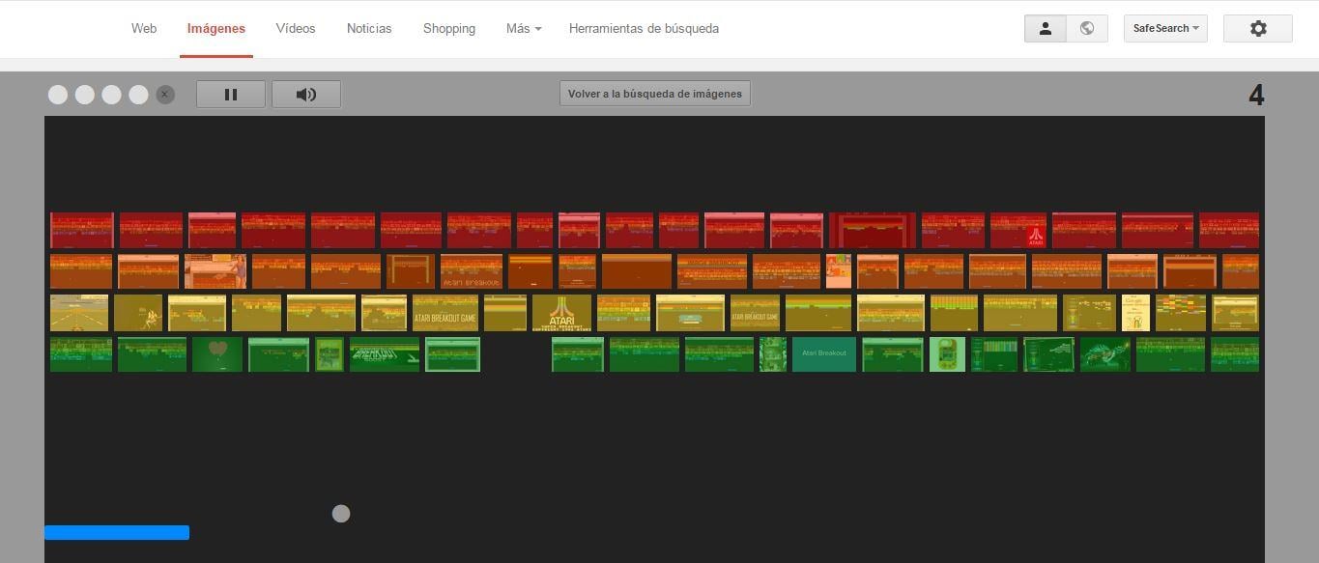This screenshot has height=563, width=1319.
Task: Expand the Más menu
Action: click(524, 28)
